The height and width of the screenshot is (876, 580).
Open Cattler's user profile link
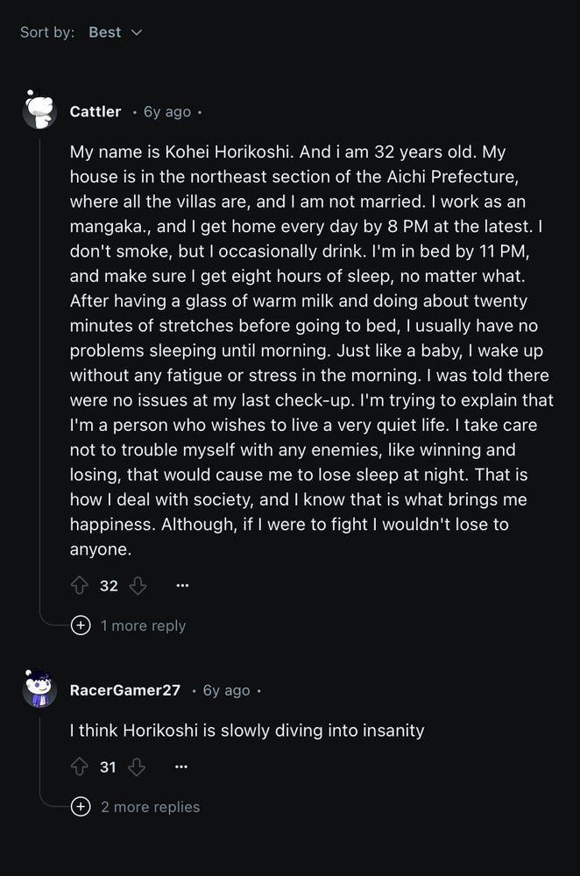pyautogui.click(x=95, y=111)
